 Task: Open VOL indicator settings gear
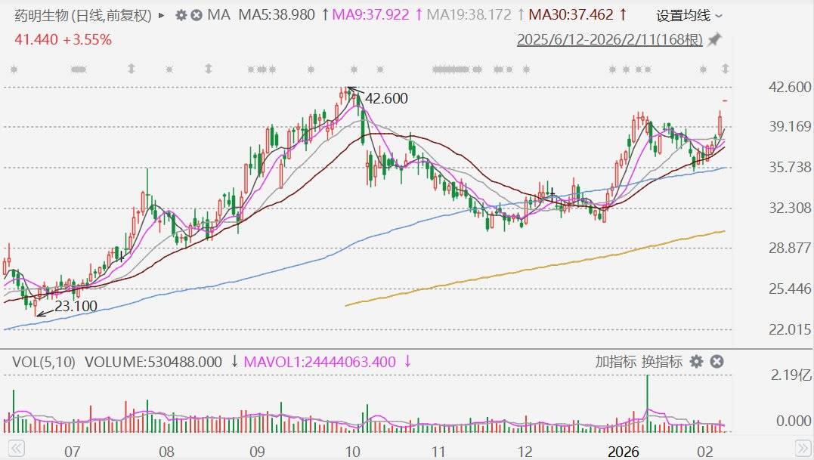696,362
